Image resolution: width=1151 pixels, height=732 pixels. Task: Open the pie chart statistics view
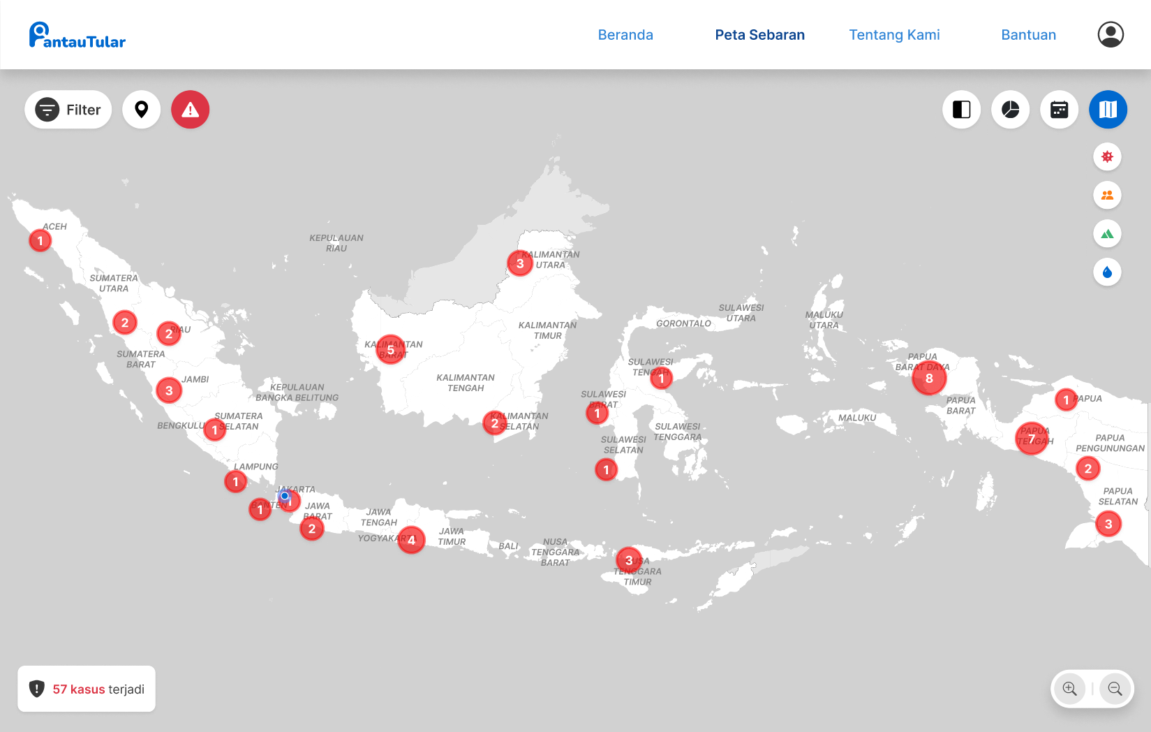1010,110
